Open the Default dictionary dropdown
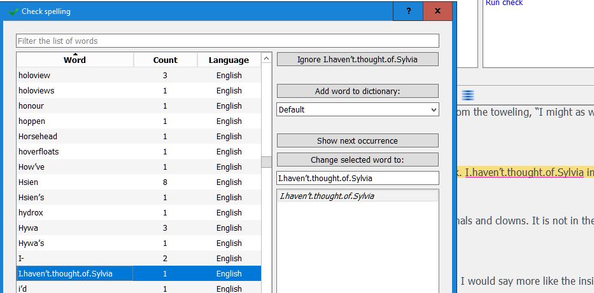The image size is (594, 293). click(x=358, y=109)
